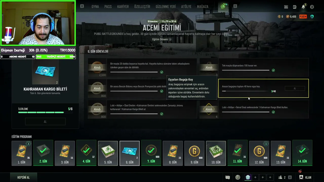
Task: Switch to the ÖZELLEŞTİR tab
Action: 142,7
